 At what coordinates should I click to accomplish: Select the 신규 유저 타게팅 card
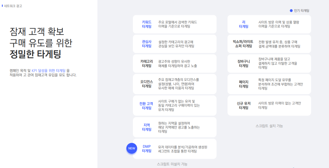[x=269, y=105]
